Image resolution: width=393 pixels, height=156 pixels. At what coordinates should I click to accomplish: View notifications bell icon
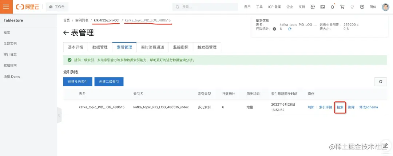332,7
